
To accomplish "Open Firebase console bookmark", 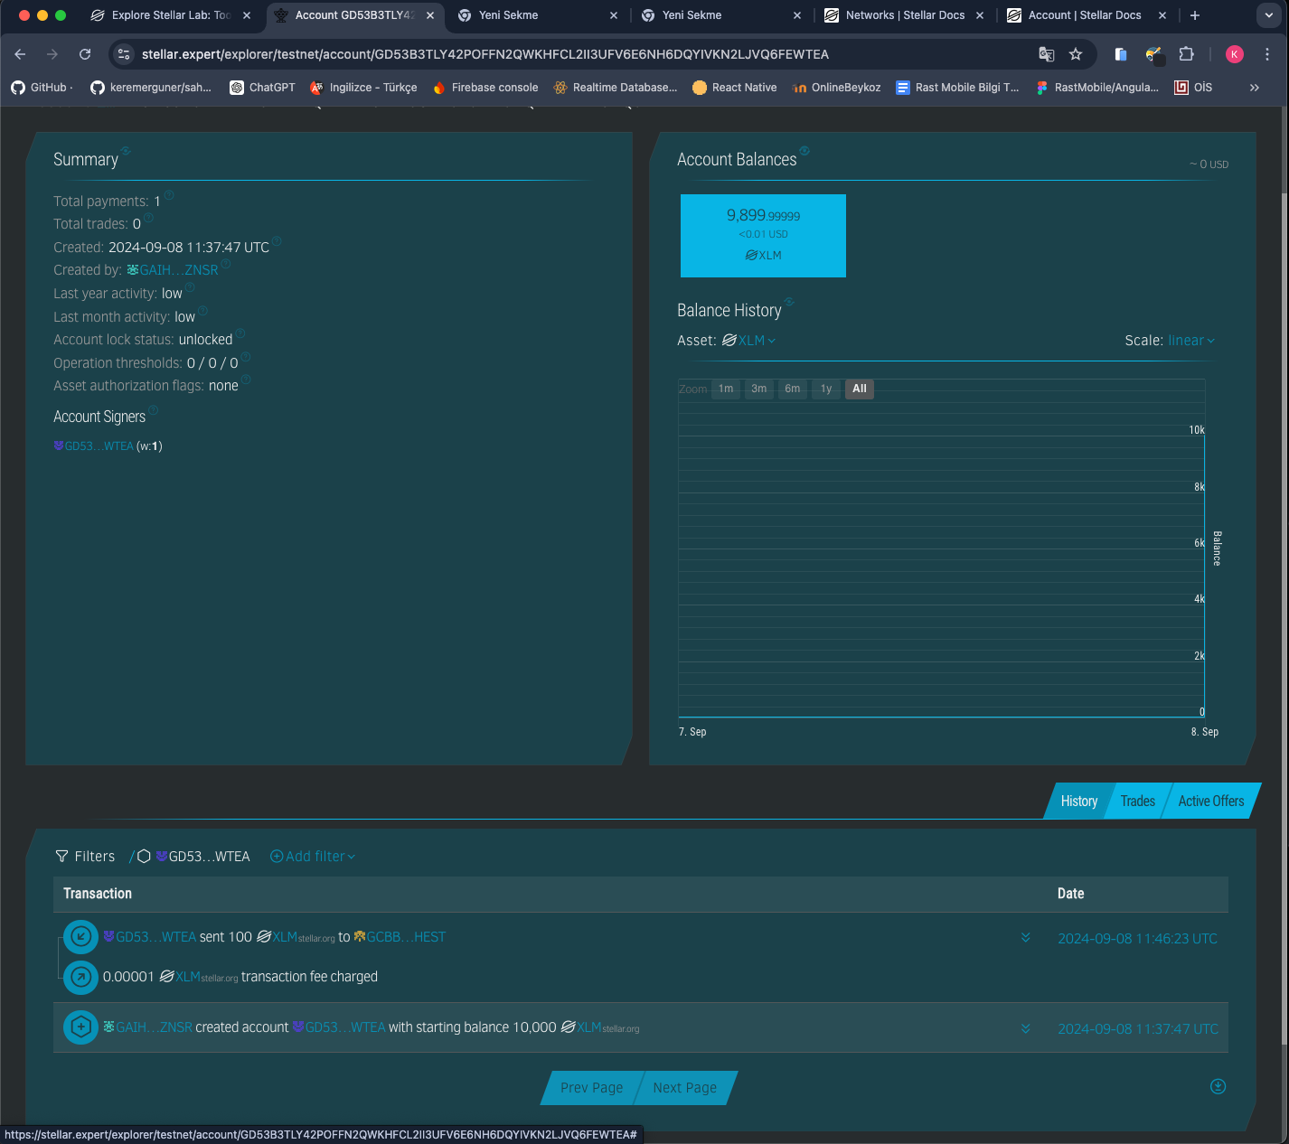I will (485, 88).
